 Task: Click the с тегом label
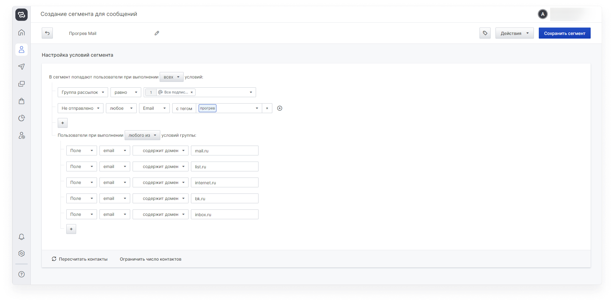(184, 109)
